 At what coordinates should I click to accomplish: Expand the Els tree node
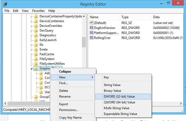[x=31, y=45]
